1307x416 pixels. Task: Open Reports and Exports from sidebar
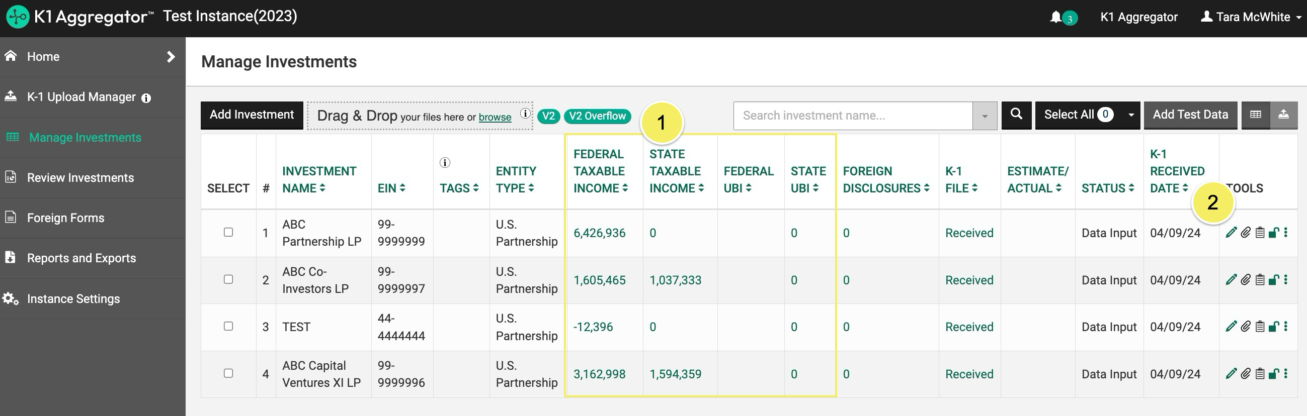(81, 258)
